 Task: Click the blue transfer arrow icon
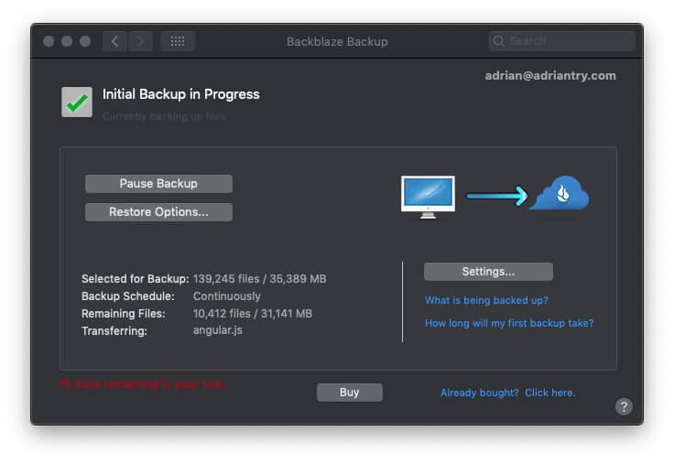point(496,195)
